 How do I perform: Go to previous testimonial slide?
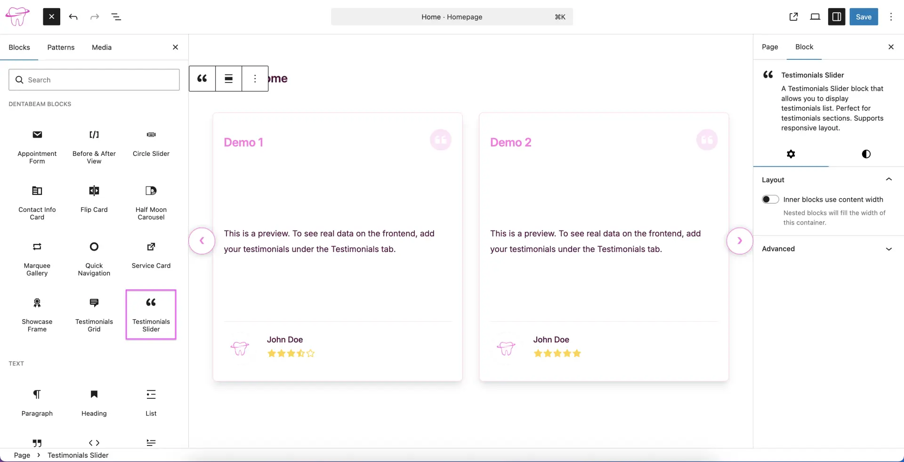(202, 241)
